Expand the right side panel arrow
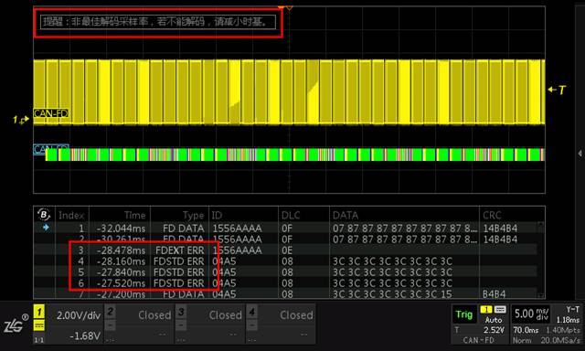 click(x=580, y=154)
